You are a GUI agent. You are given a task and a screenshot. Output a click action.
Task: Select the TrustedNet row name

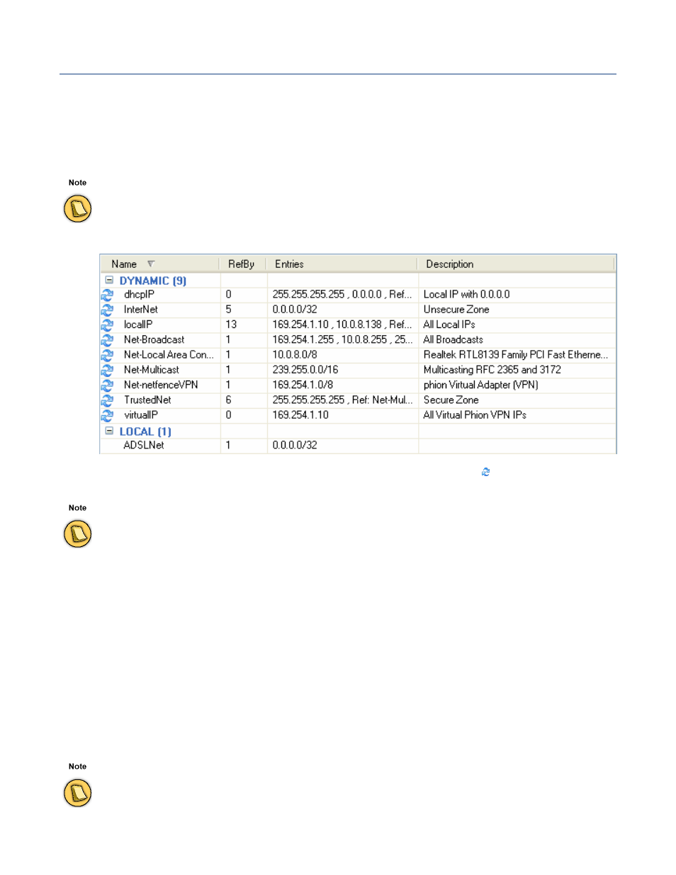[147, 400]
